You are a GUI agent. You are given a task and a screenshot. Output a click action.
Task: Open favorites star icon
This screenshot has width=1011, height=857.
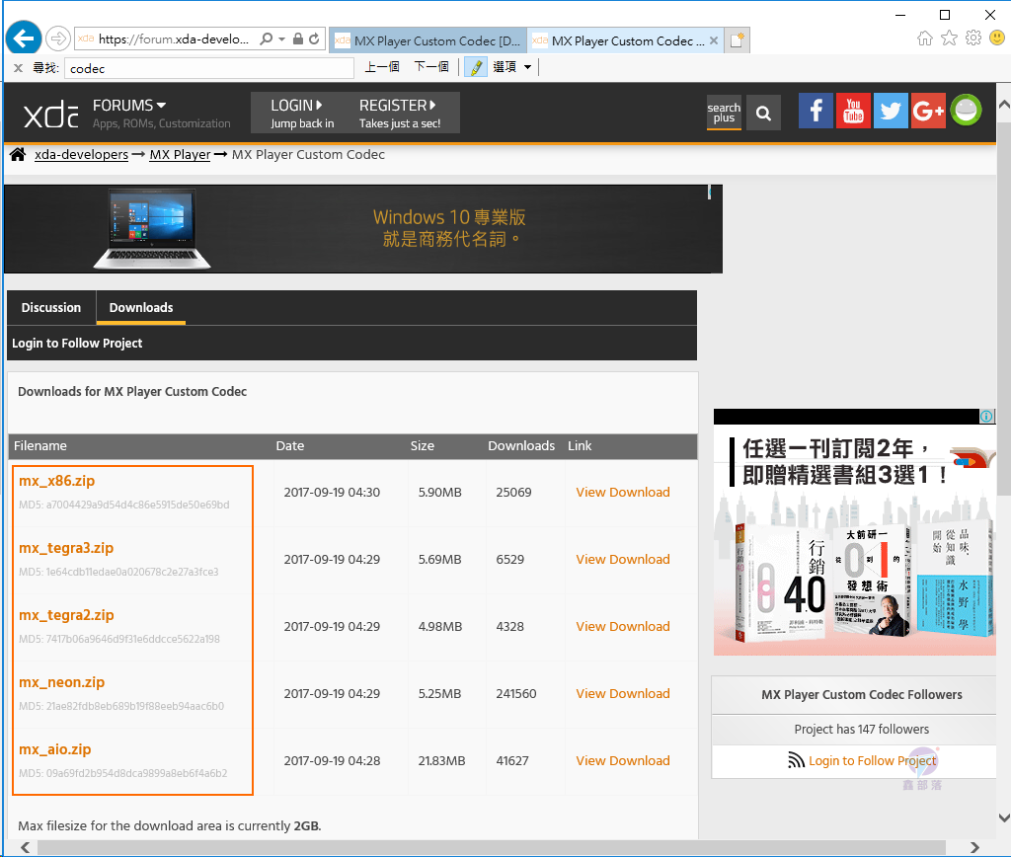point(949,39)
